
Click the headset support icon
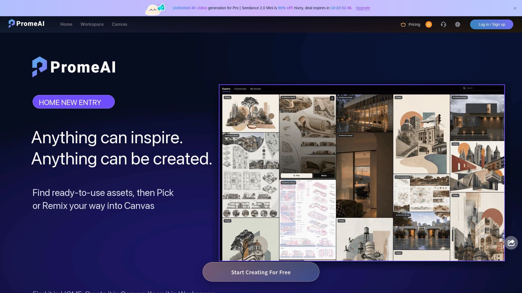pyautogui.click(x=443, y=24)
